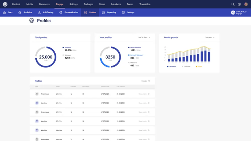Click the Unknown 812 value
The width and height of the screenshot is (251, 141).
click(x=132, y=66)
